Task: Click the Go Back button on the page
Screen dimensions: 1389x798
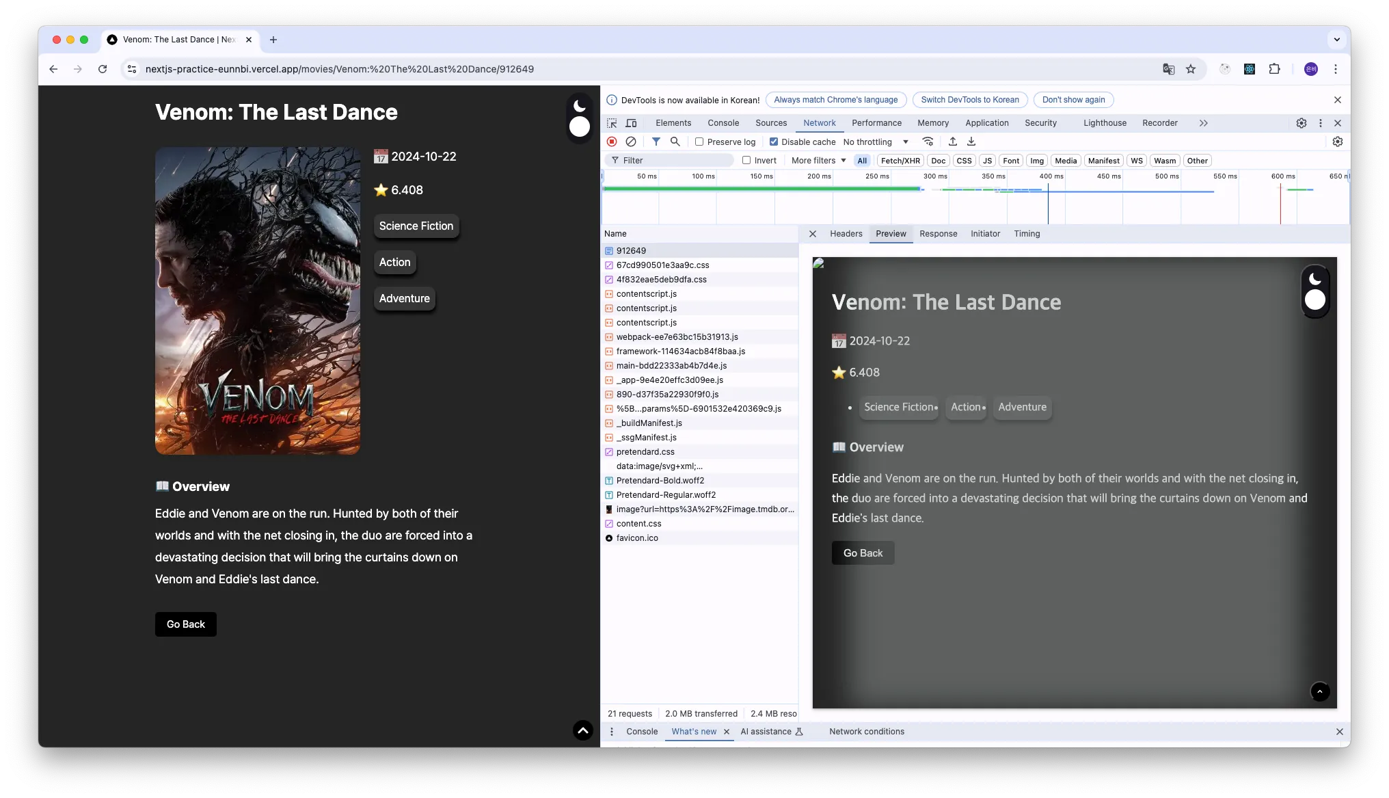Action: pos(186,624)
